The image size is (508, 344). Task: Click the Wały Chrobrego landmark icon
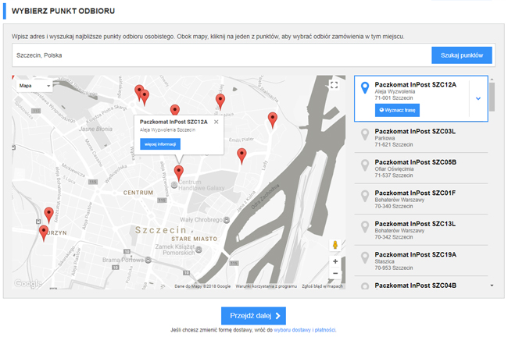click(x=227, y=220)
